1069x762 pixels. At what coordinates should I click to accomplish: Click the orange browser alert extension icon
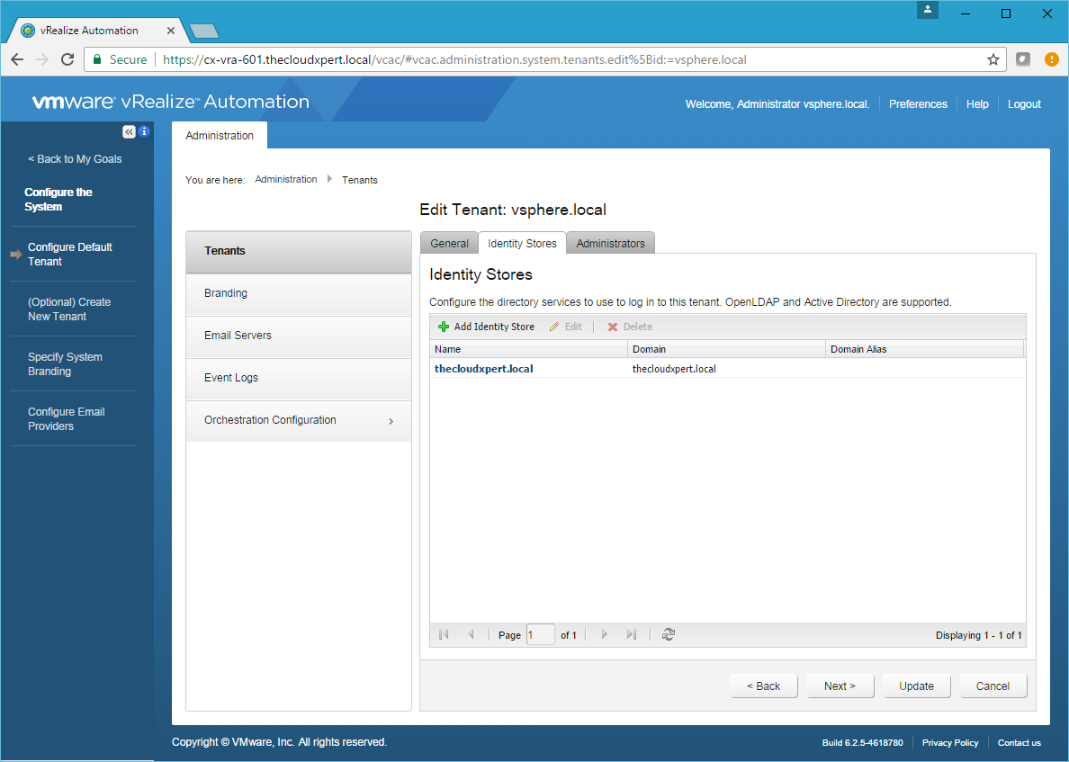coord(1051,59)
